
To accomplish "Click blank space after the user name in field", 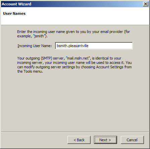I will click(x=110, y=46).
